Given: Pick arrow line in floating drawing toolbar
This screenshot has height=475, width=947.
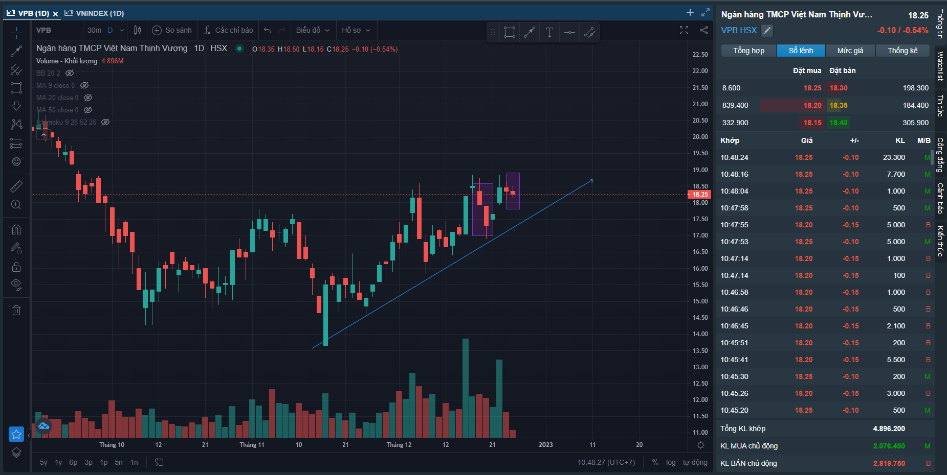Looking at the screenshot, I should [x=530, y=33].
